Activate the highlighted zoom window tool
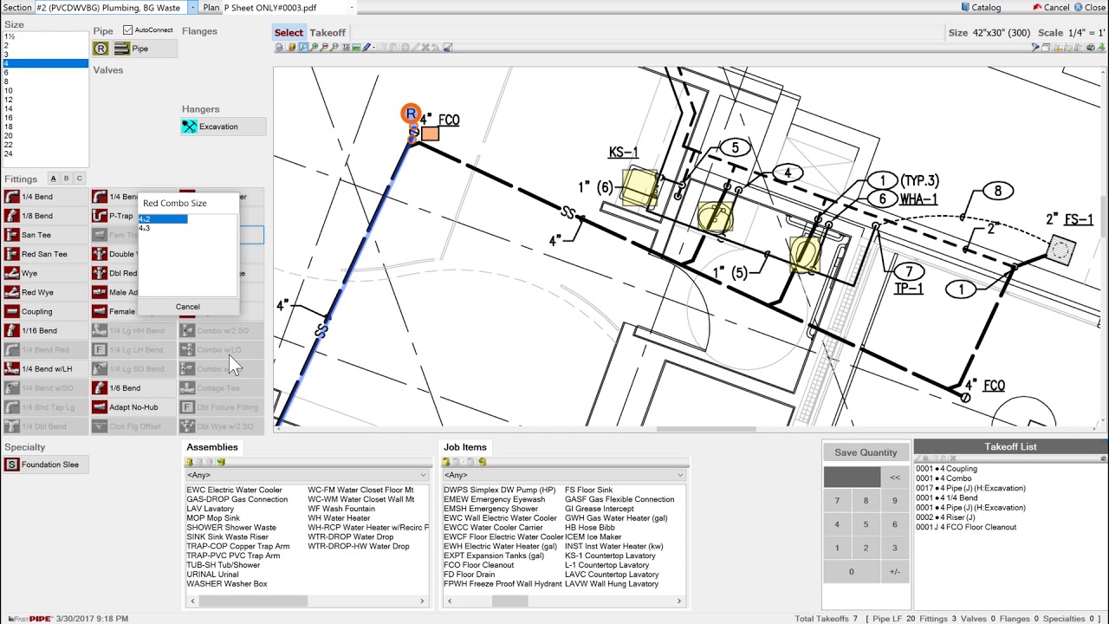The image size is (1109, 624). [x=303, y=48]
